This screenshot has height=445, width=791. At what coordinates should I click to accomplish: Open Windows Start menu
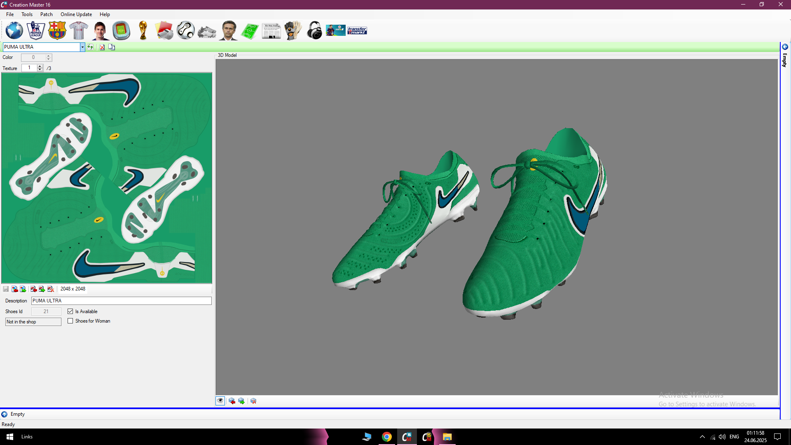(x=10, y=437)
